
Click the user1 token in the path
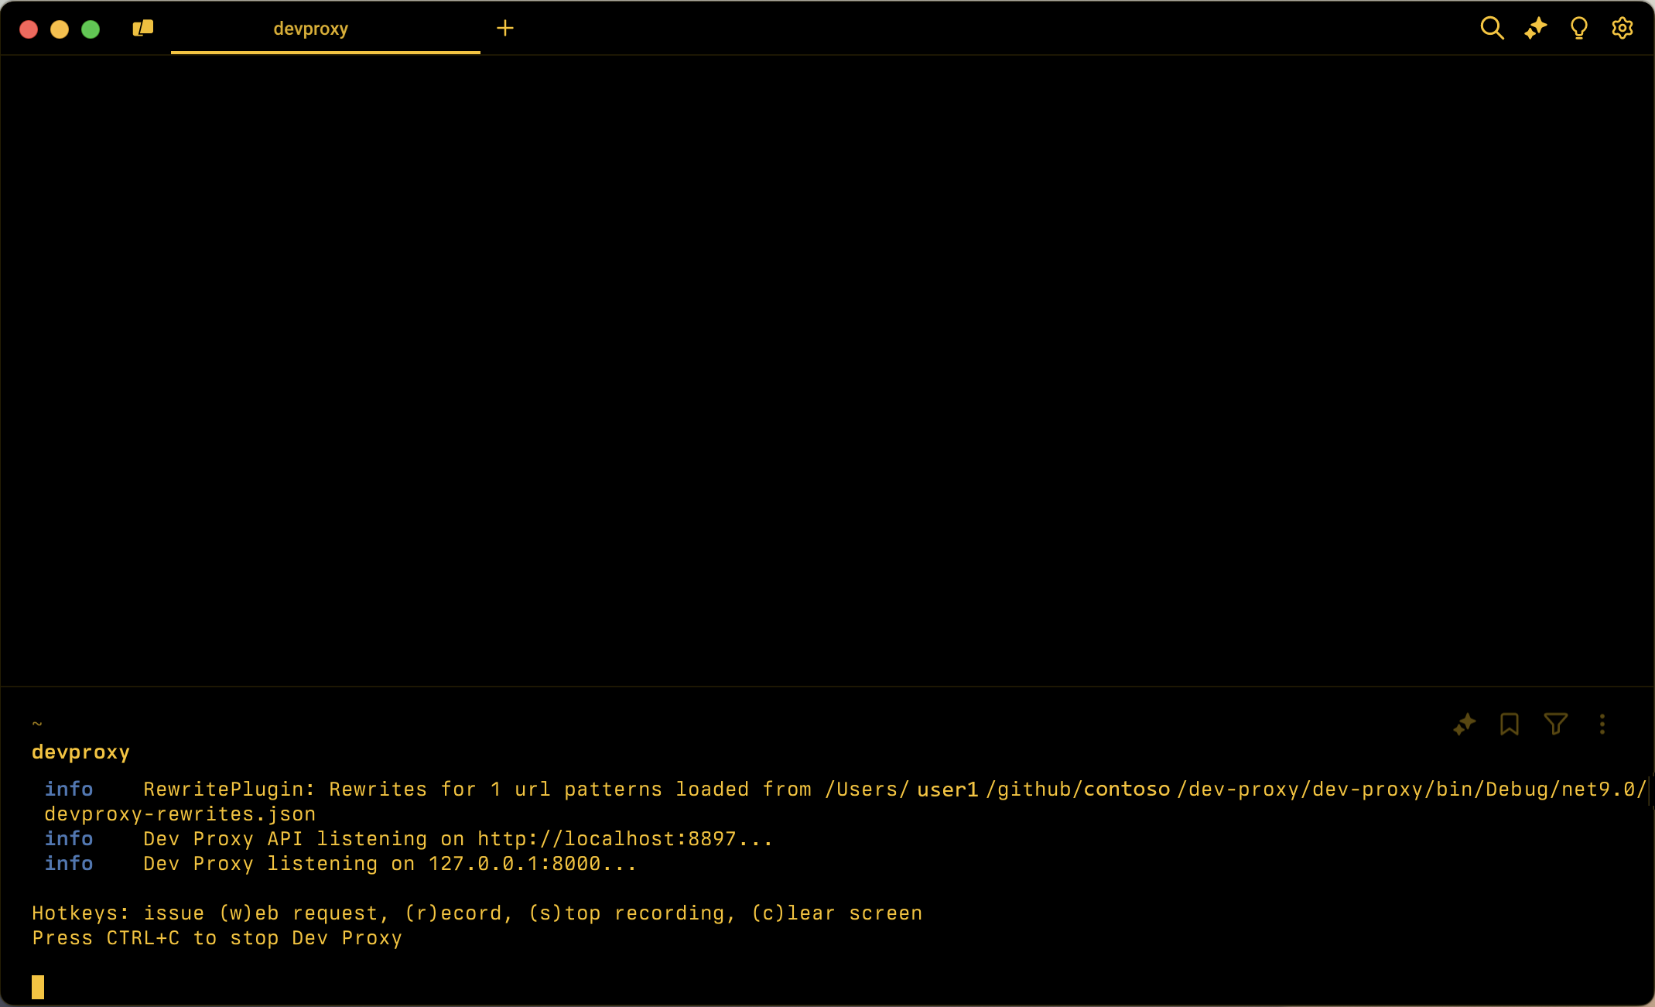click(x=945, y=789)
